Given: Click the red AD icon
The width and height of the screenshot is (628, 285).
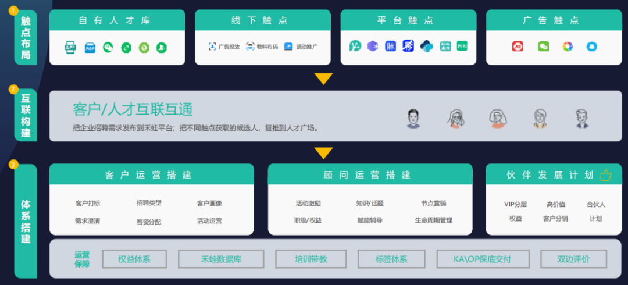Looking at the screenshot, I should click(518, 47).
